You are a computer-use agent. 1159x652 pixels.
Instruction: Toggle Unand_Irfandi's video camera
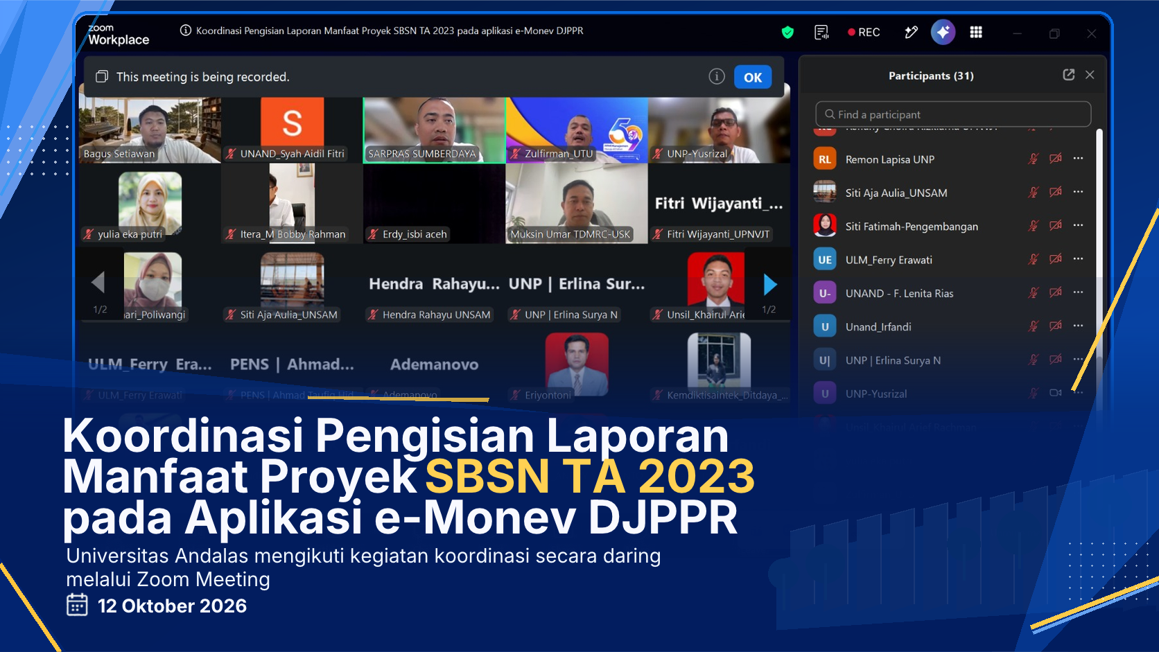1056,326
